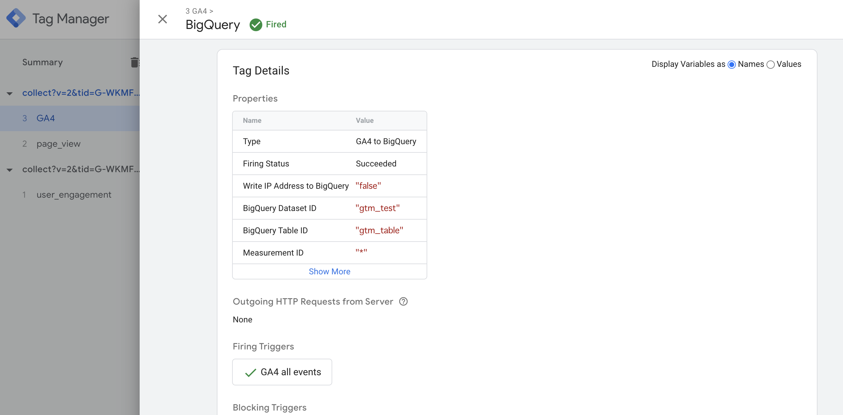Click the checkmark in GA4 all events
This screenshot has width=843, height=415.
(x=250, y=373)
